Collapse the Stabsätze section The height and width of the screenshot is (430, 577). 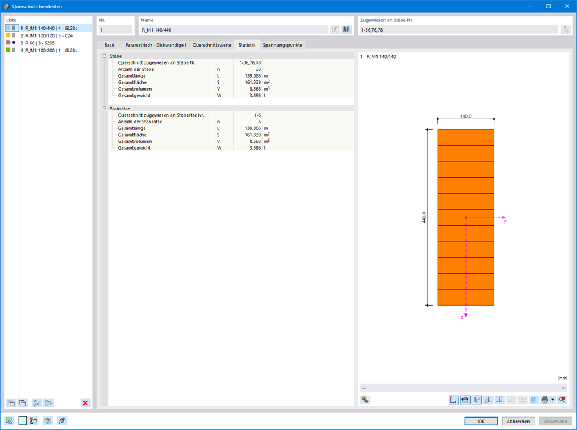(x=104, y=109)
